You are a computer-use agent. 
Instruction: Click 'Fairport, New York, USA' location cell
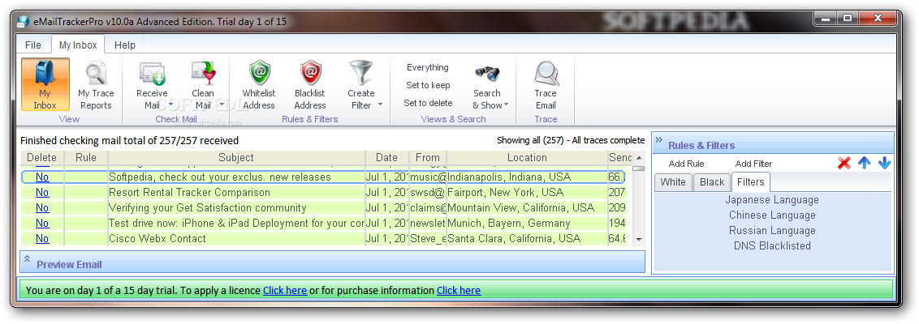pos(505,192)
